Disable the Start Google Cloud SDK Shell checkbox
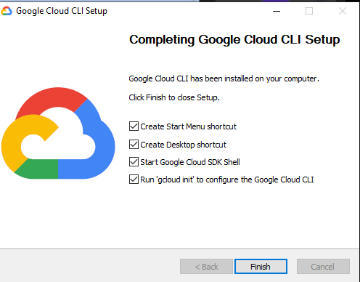 click(x=134, y=162)
